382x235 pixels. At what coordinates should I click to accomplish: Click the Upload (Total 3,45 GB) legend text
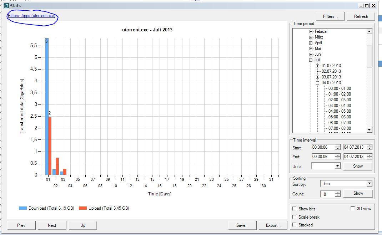point(109,208)
